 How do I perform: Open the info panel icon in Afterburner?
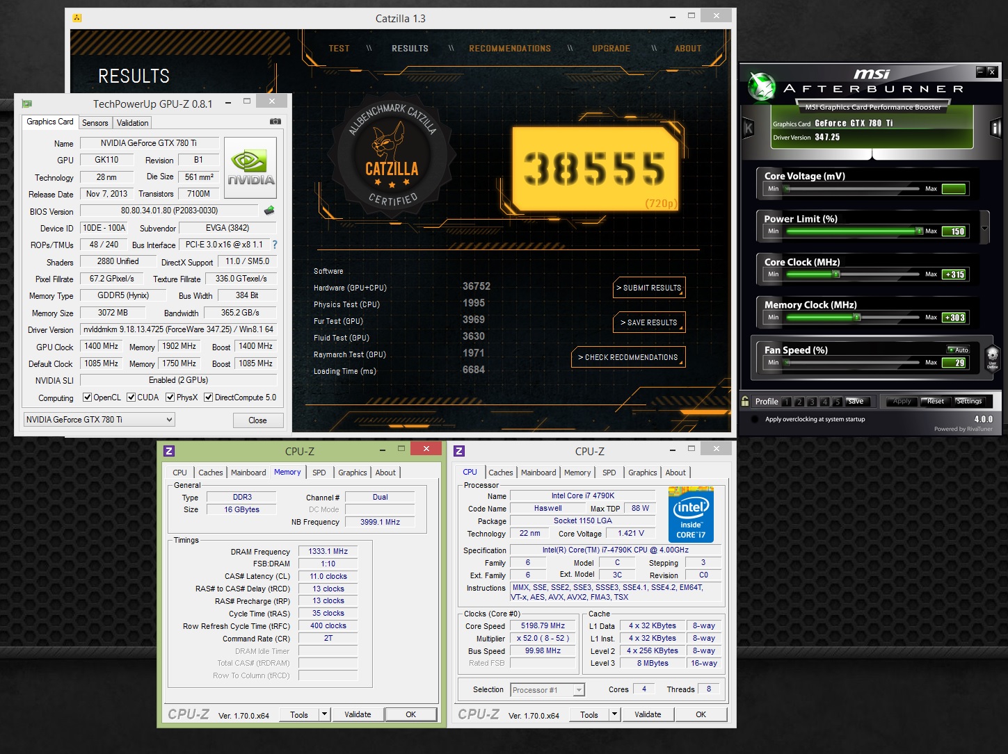(x=995, y=128)
